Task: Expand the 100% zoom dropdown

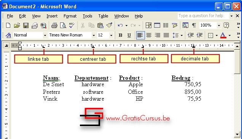Action: [x=219, y=25]
